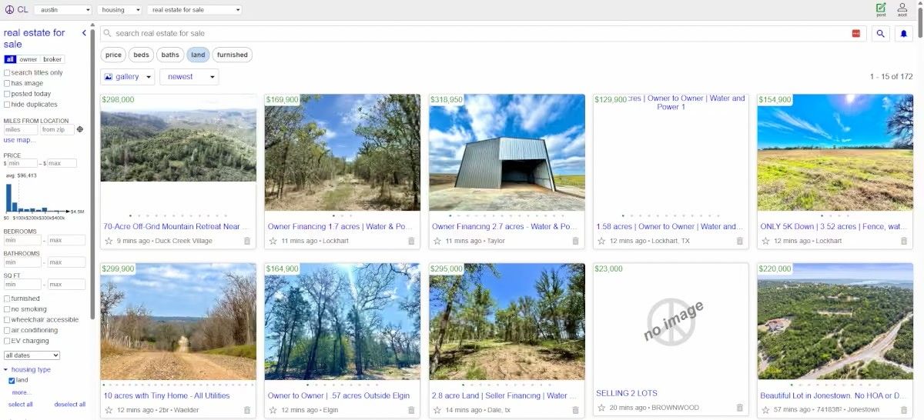This screenshot has width=924, height=420.
Task: Click the use map... link
Action: [x=19, y=140]
